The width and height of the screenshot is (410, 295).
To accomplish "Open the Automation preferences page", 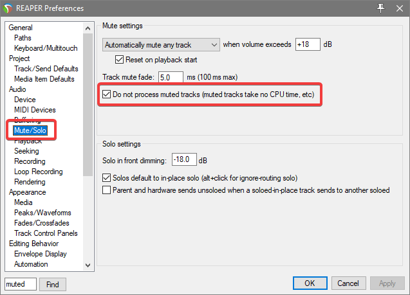I will pos(31,264).
